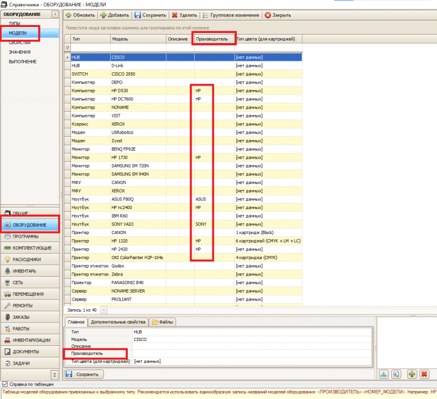
Task: Click the red cross icon at bottom right
Action: (424, 374)
